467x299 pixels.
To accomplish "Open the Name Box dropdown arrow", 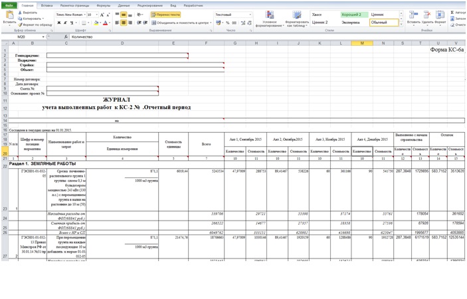I will pos(43,37).
